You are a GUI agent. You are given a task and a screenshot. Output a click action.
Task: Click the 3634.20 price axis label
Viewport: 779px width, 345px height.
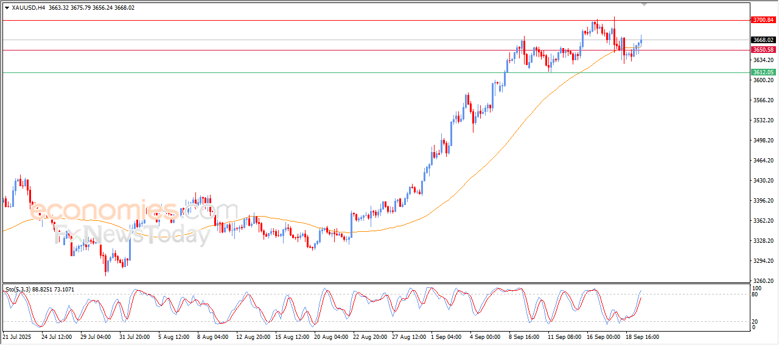tap(763, 60)
